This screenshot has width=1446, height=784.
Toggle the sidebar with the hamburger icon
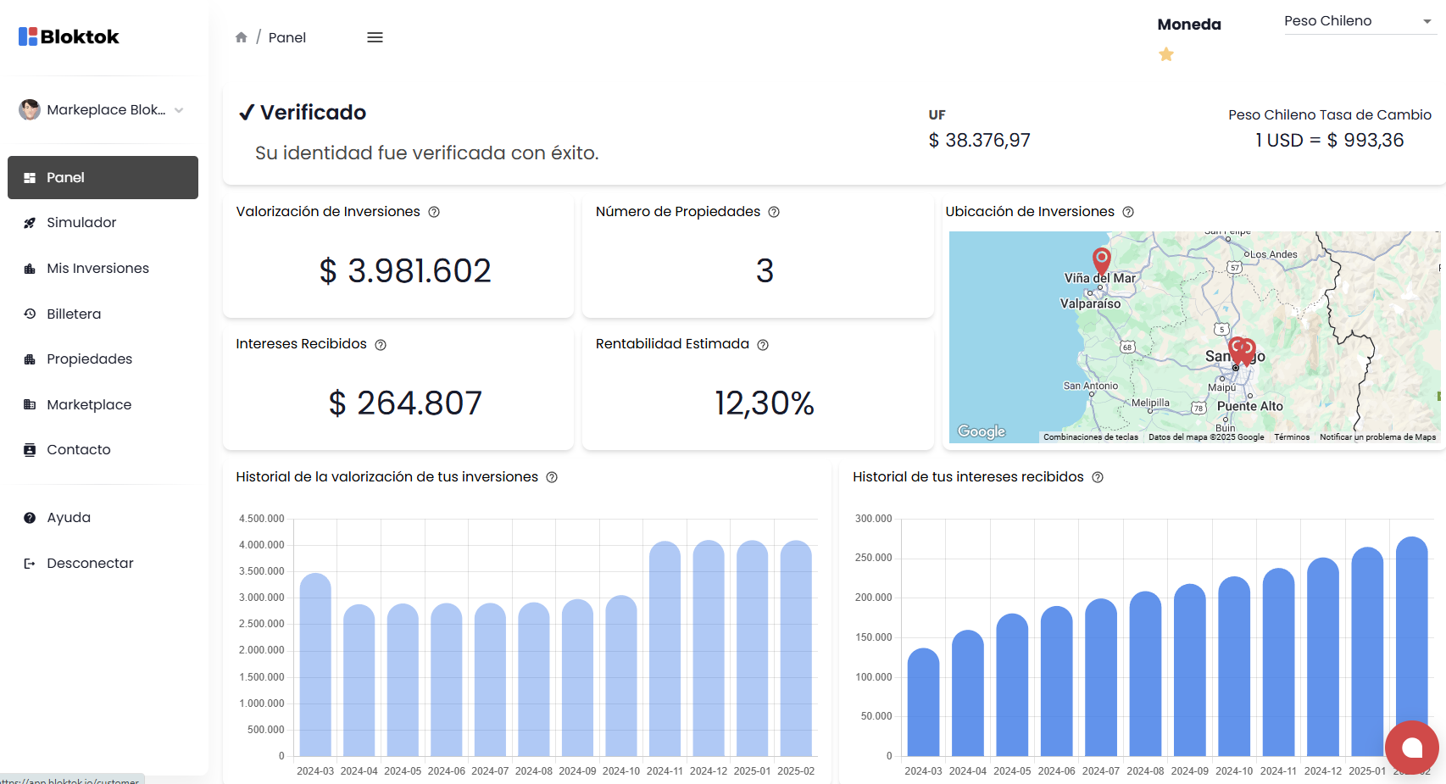click(x=375, y=36)
